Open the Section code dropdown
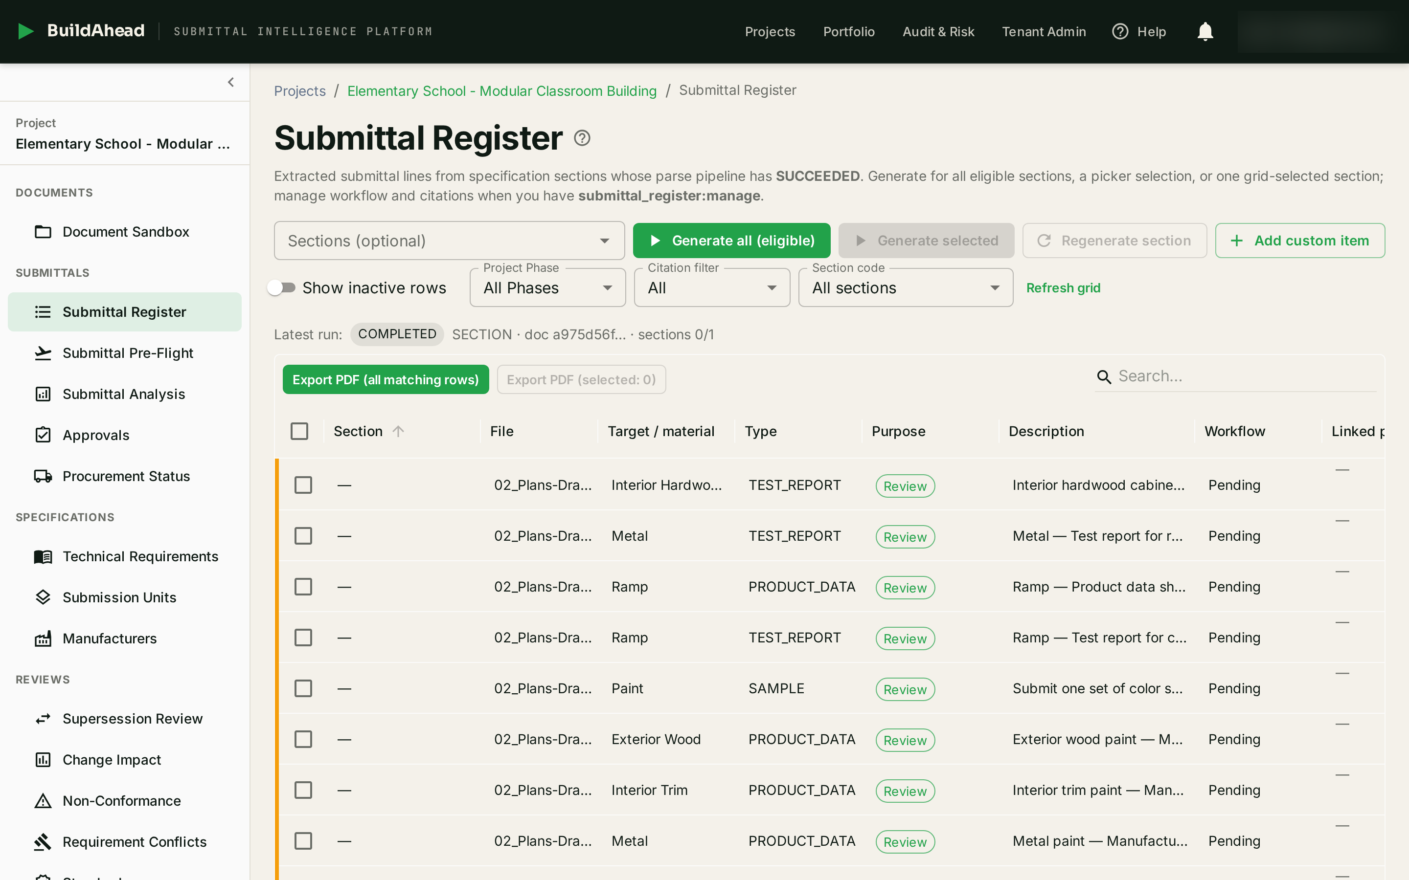The image size is (1409, 880). pyautogui.click(x=906, y=287)
